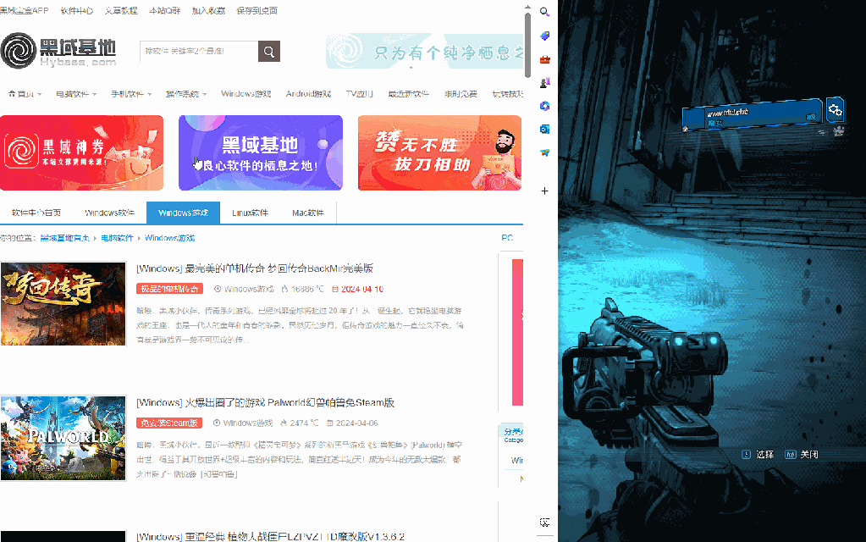Click the 加入收藏 top link
This screenshot has width=866, height=542.
click(x=208, y=10)
